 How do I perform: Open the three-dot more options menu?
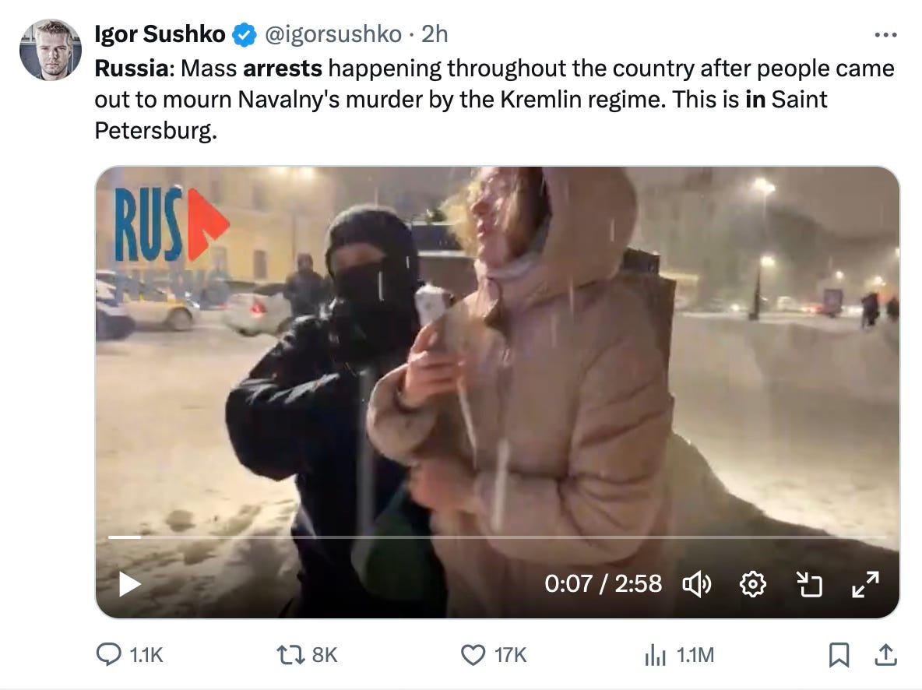coord(885,35)
